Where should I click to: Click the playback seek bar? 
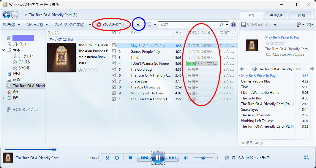(158, 149)
